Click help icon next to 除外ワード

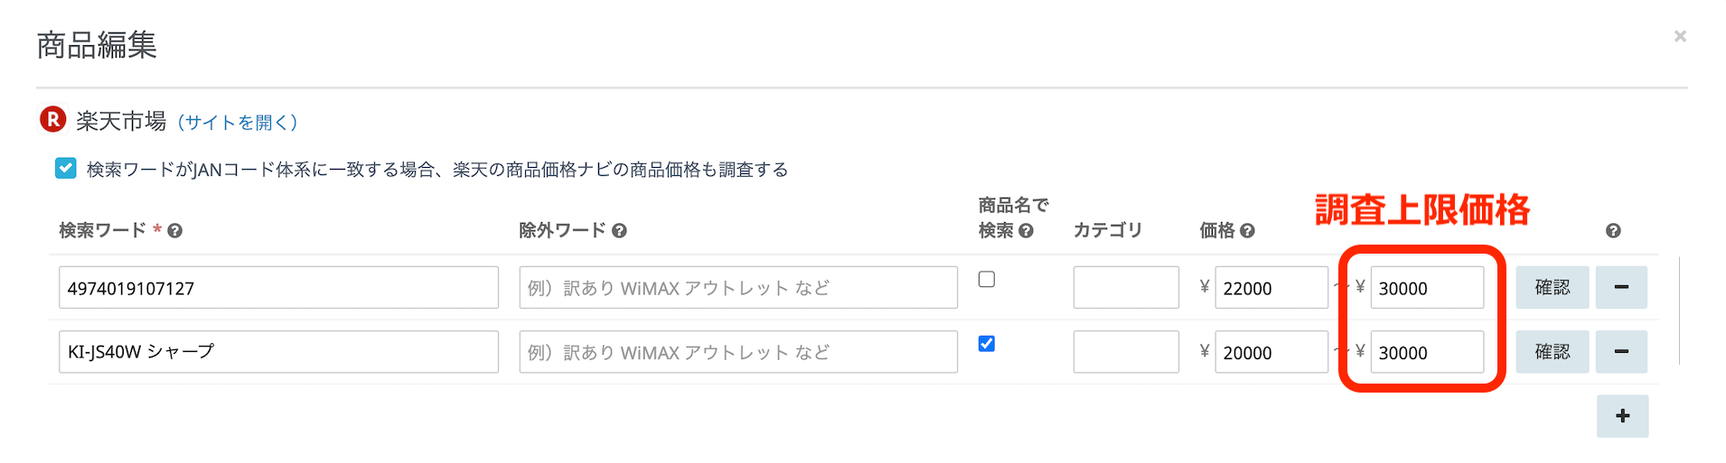[619, 231]
